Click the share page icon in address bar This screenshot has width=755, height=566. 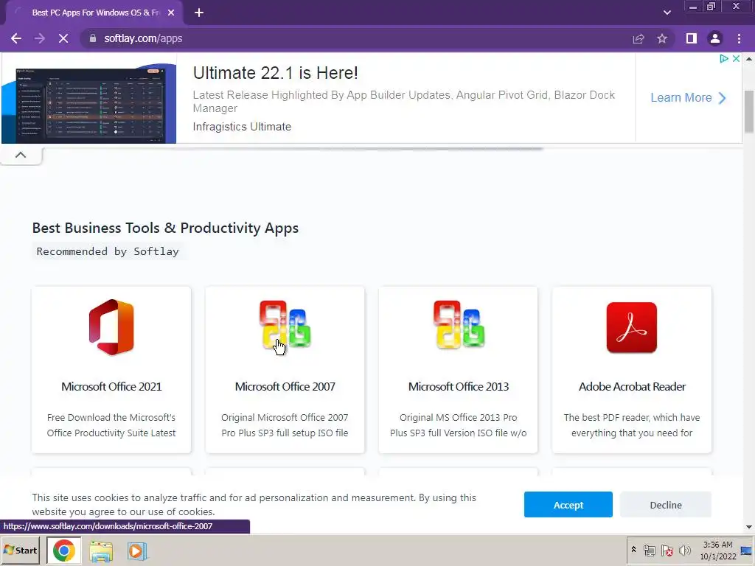tap(639, 38)
